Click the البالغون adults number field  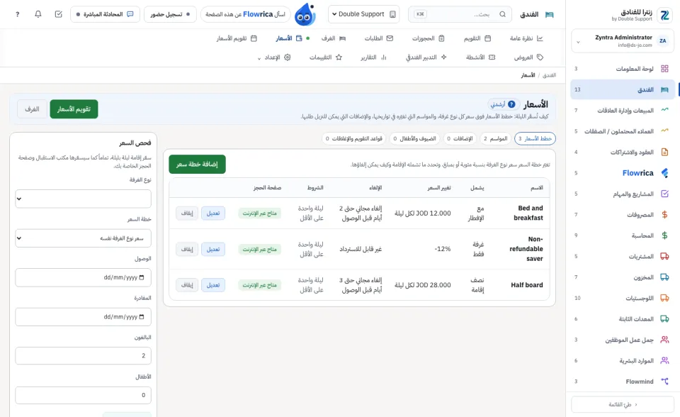click(84, 356)
